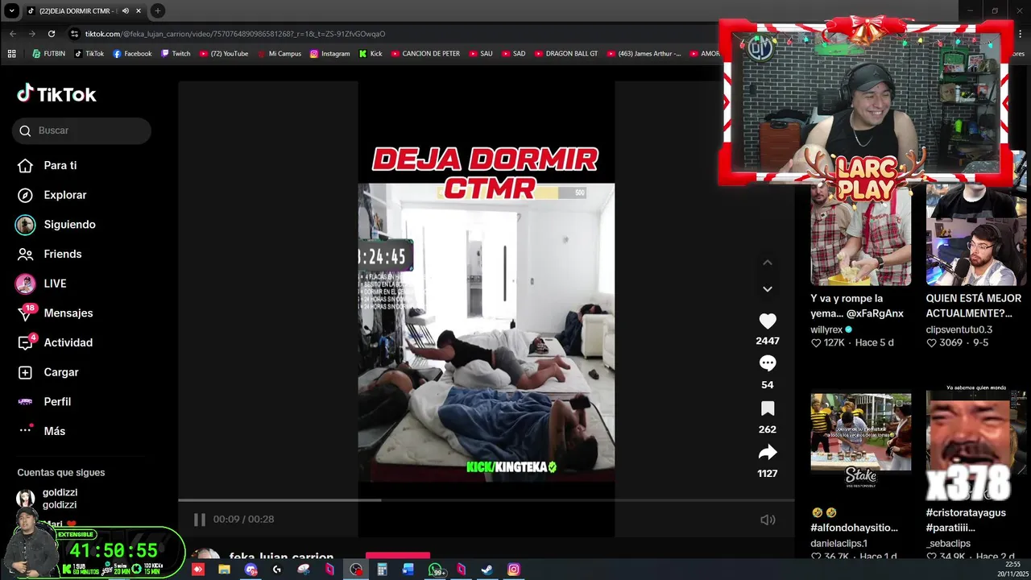Open willyrex creator link
The height and width of the screenshot is (580, 1031).
coord(826,329)
